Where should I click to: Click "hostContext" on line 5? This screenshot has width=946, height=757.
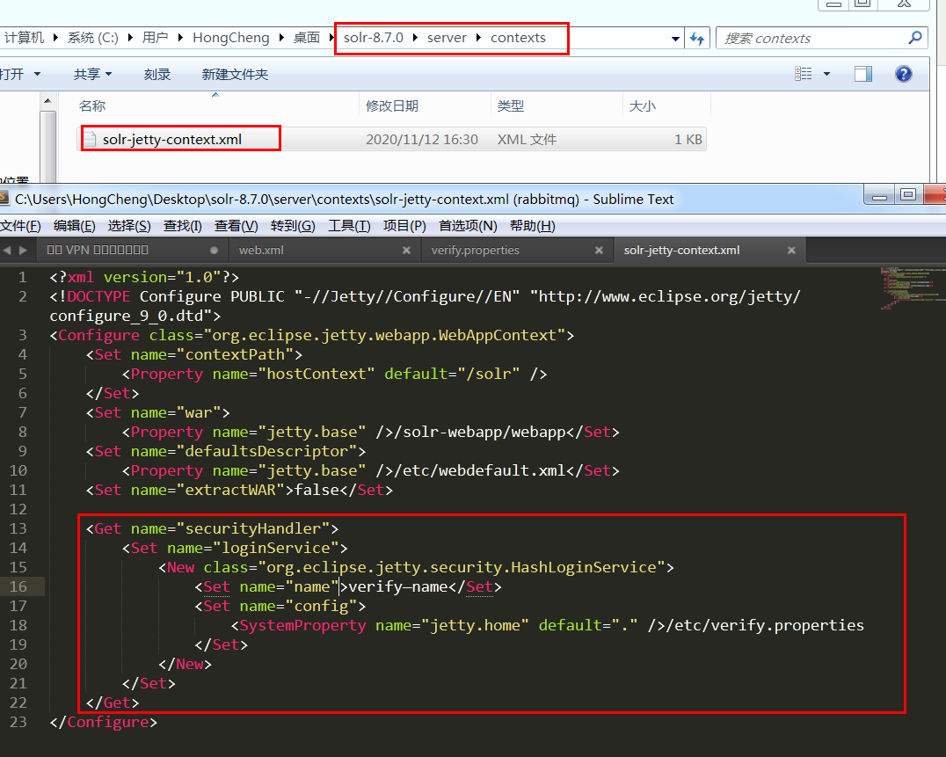click(x=317, y=374)
